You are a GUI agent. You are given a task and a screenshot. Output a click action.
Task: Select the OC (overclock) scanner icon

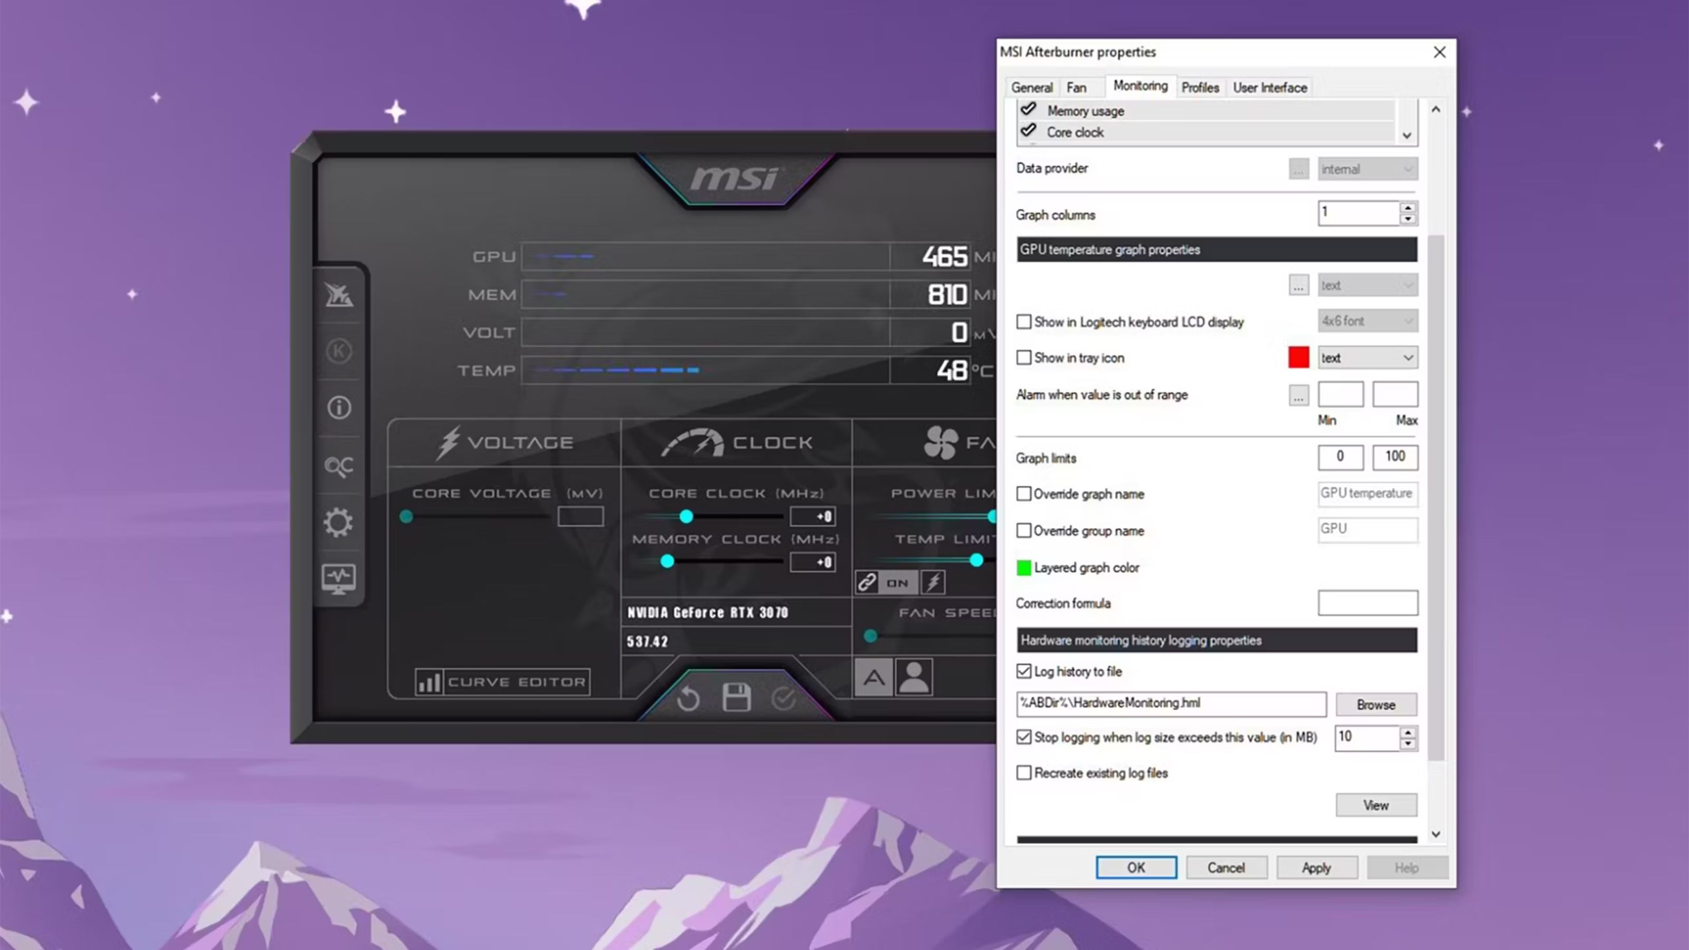tap(339, 464)
